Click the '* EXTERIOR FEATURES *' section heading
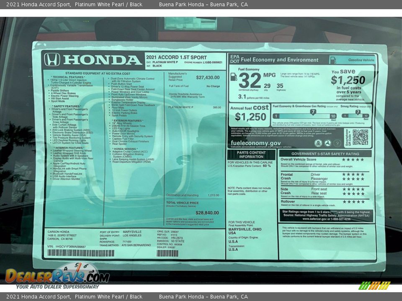 [x=127, y=120]
